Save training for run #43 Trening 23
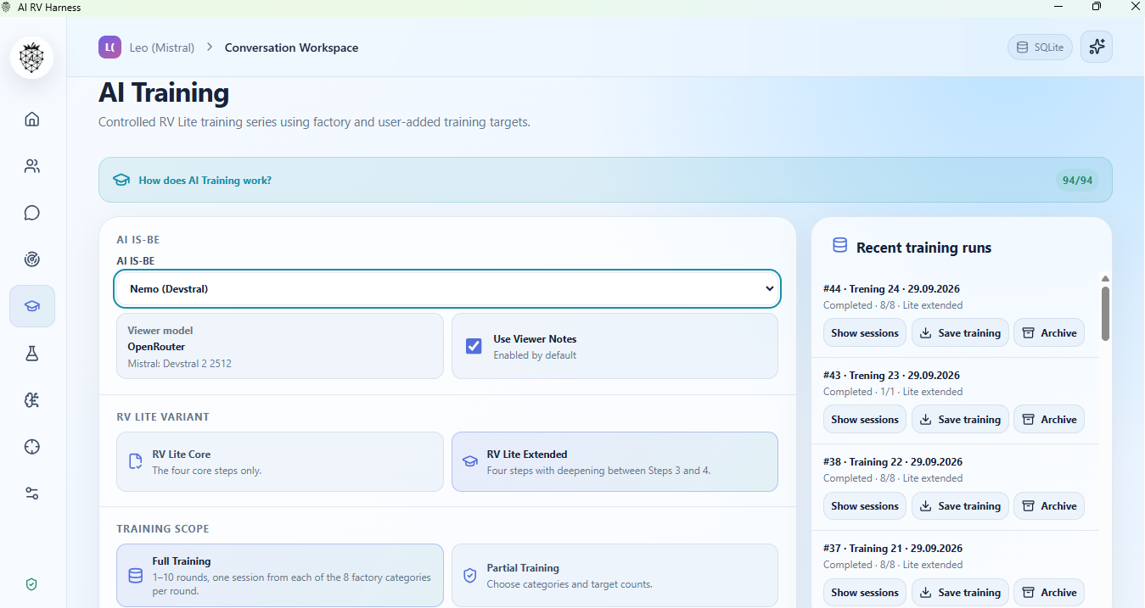This screenshot has height=608, width=1145. coord(961,420)
